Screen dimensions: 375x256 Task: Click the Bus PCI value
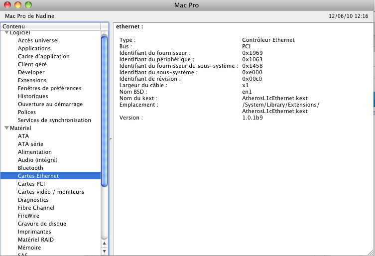[247, 46]
